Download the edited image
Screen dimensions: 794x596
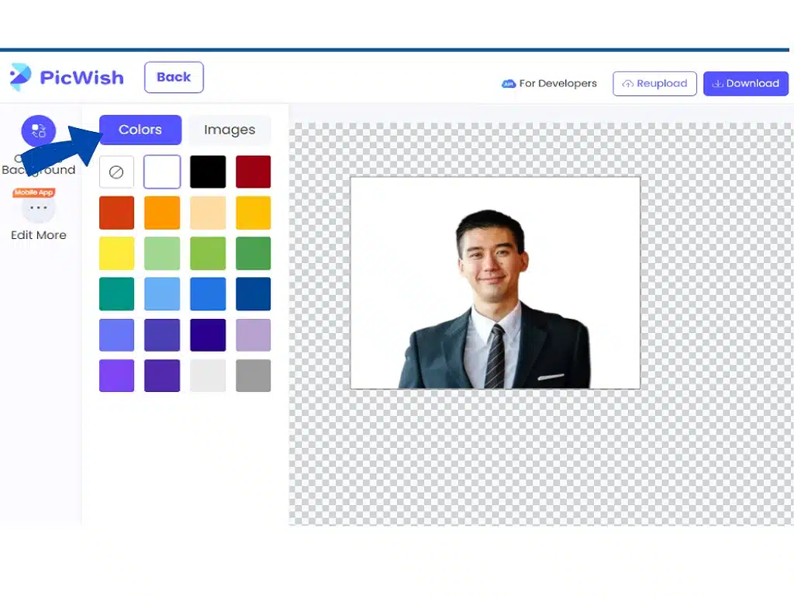[x=746, y=83]
